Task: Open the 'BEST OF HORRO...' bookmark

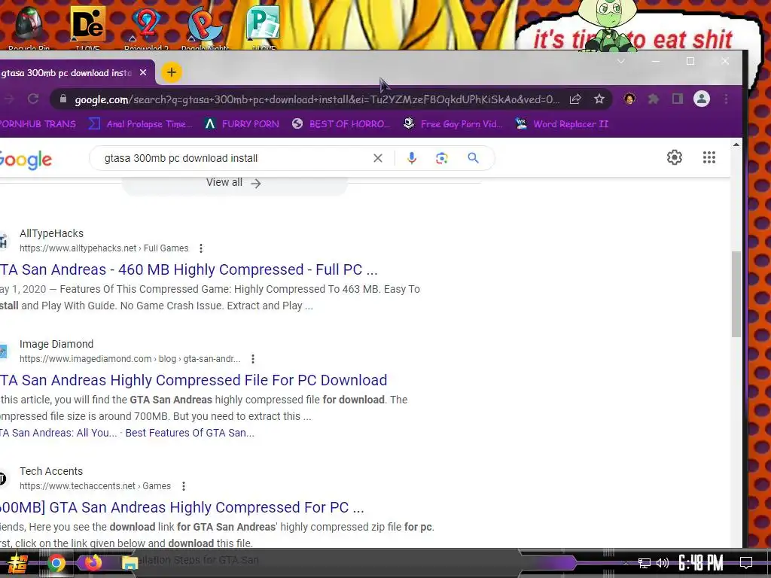Action: 341,124
